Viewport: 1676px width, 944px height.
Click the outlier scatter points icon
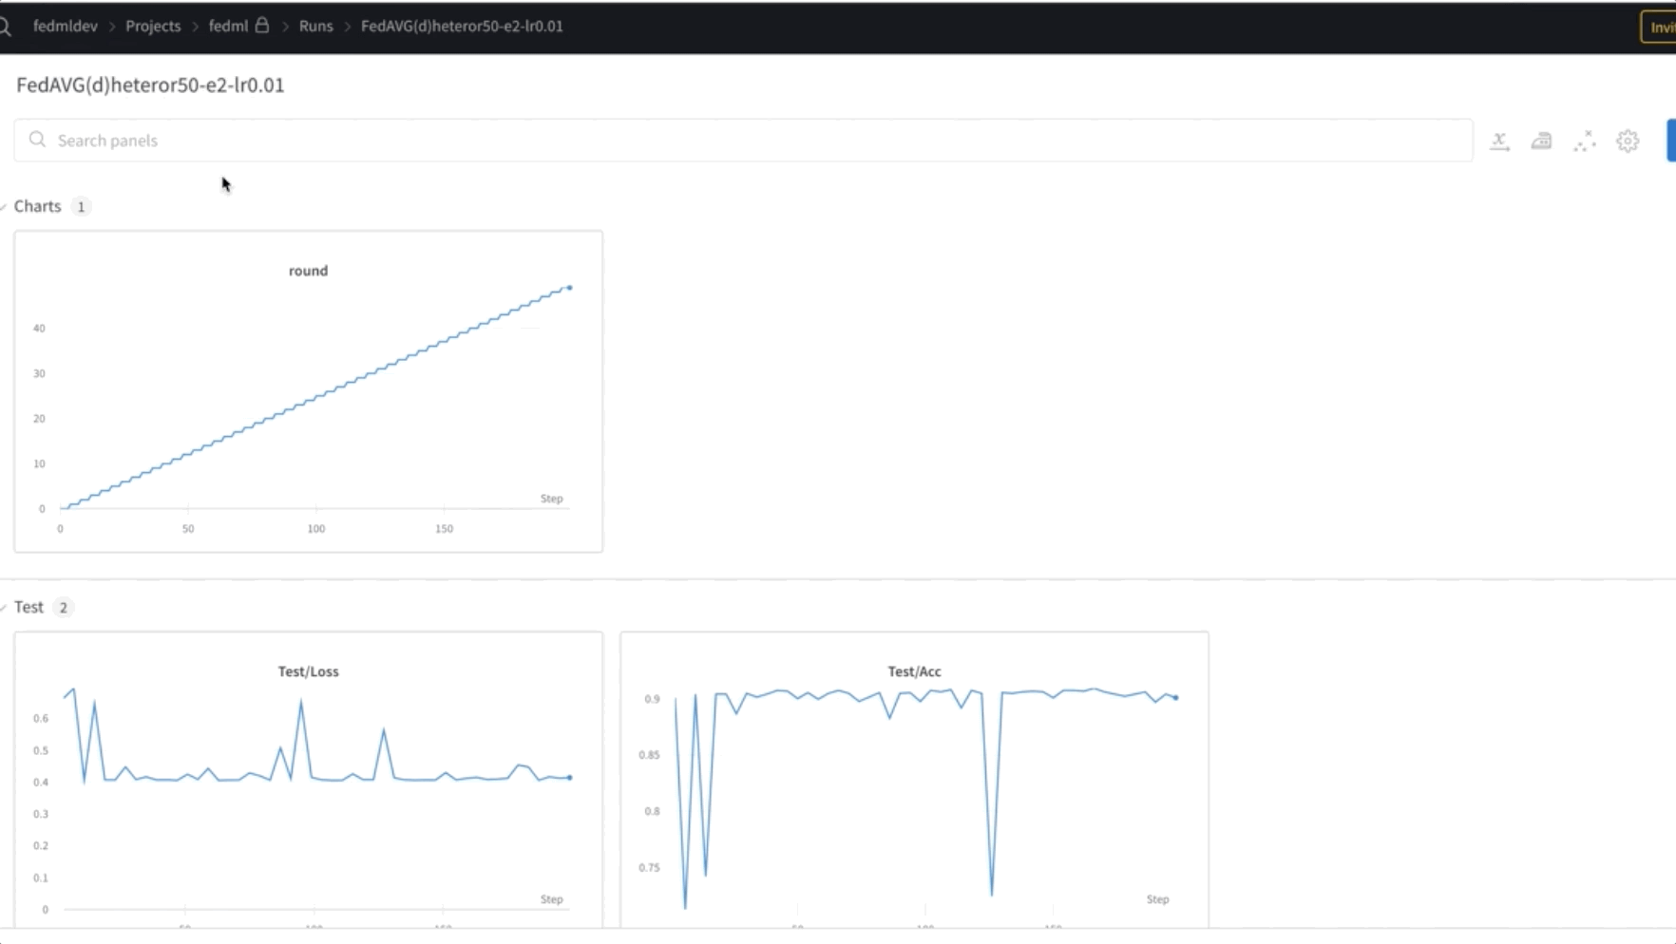click(x=1584, y=142)
